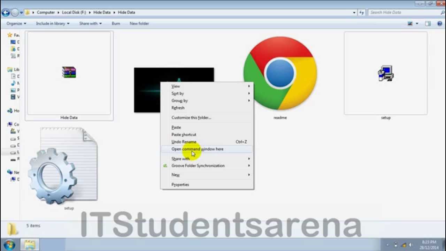
Task: Go back with the Back arrow button
Action: 5,13
